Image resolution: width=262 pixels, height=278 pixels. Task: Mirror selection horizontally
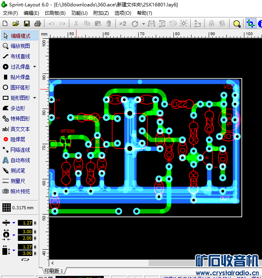151,24
